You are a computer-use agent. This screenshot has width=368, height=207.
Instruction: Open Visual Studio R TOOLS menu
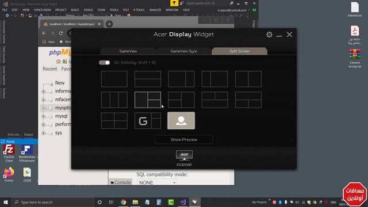point(139,10)
